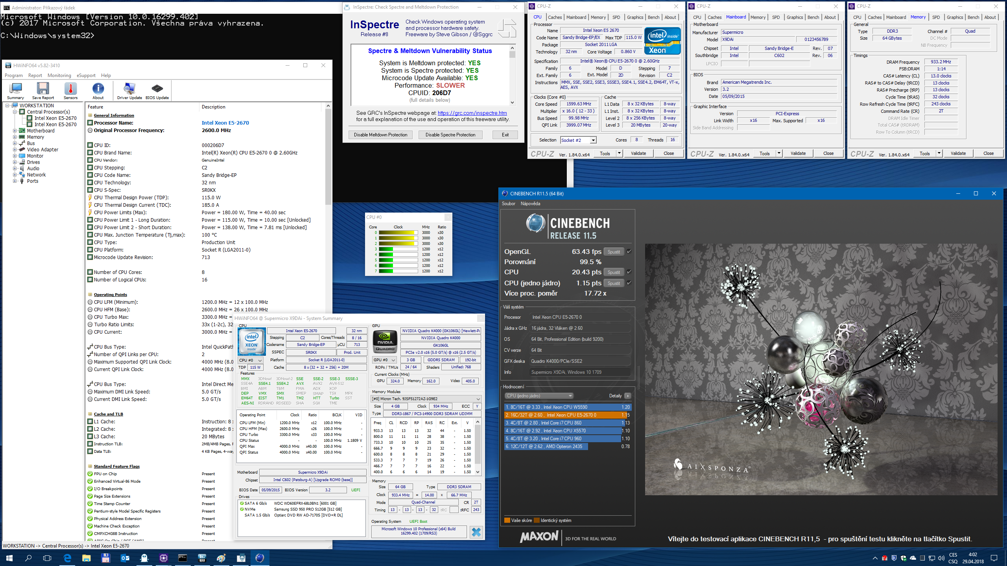Expand the Bus tree node

15,143
